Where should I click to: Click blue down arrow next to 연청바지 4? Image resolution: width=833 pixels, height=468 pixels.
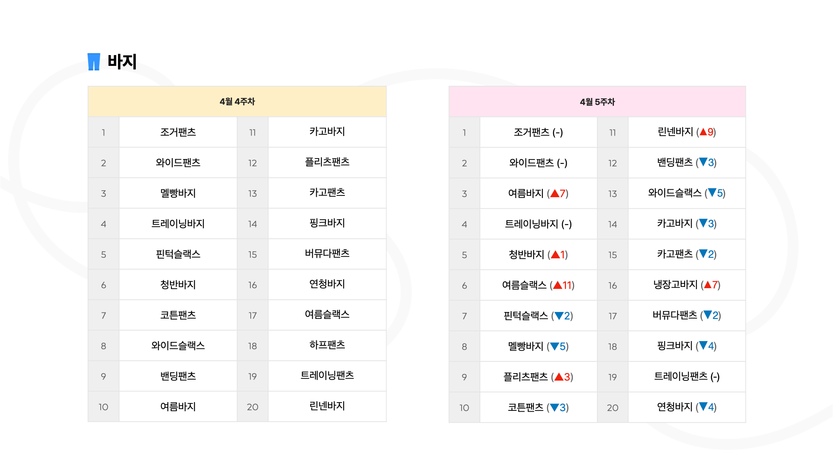pyautogui.click(x=703, y=406)
